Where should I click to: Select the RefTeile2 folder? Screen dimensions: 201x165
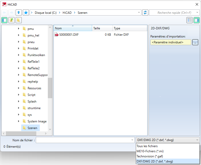coord(33,68)
